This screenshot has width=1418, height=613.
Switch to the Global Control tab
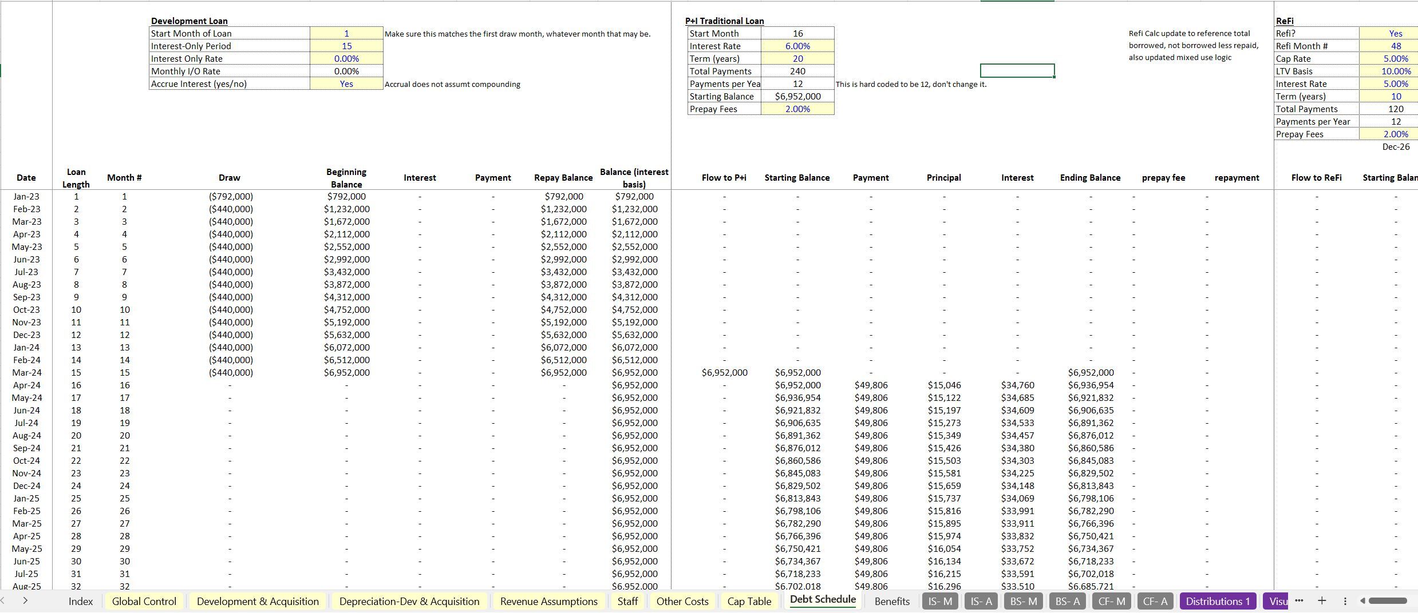tap(144, 602)
